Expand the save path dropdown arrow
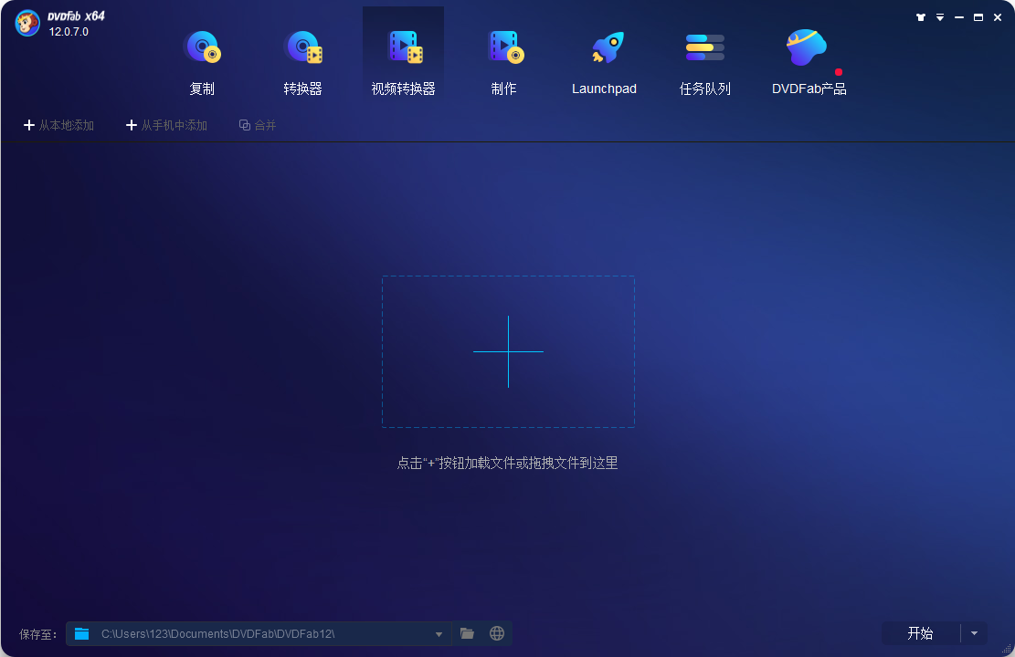 point(439,634)
